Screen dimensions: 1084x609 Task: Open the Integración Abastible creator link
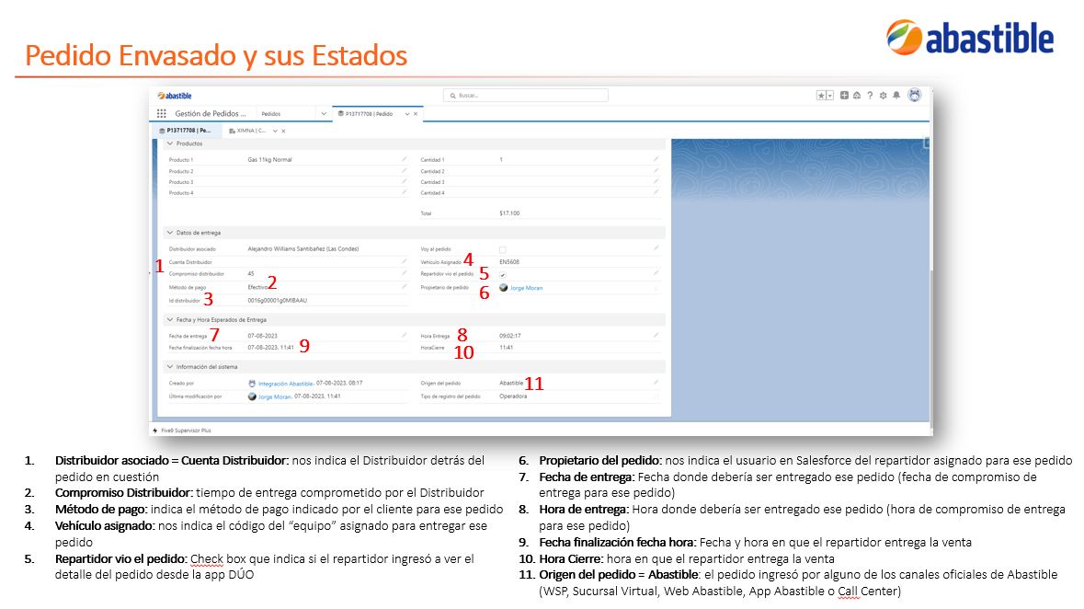coord(286,384)
